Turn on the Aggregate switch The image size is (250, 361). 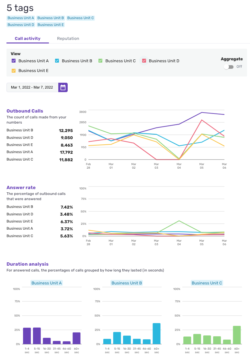tap(228, 67)
